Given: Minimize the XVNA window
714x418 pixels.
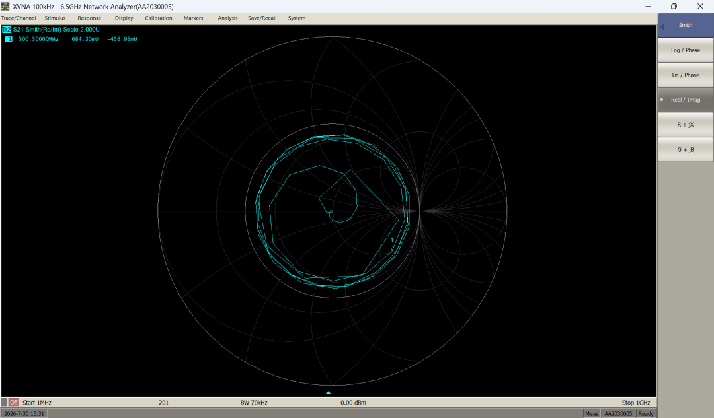Looking at the screenshot, I should tap(648, 7).
